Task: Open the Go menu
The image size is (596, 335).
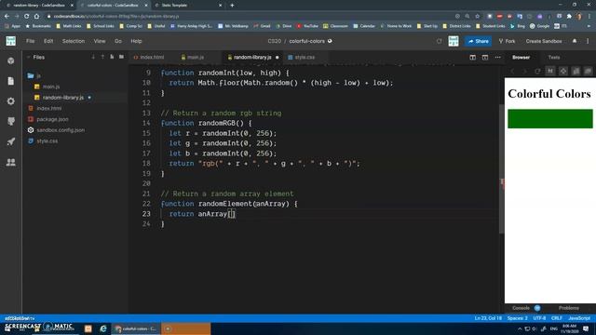Action: [x=118, y=41]
